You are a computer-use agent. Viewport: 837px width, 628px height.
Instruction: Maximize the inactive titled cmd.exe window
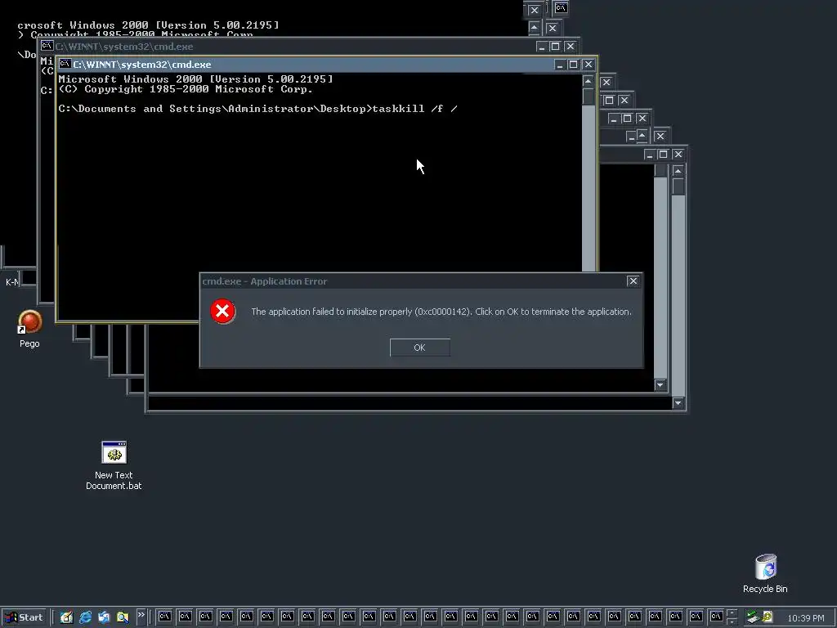555,47
